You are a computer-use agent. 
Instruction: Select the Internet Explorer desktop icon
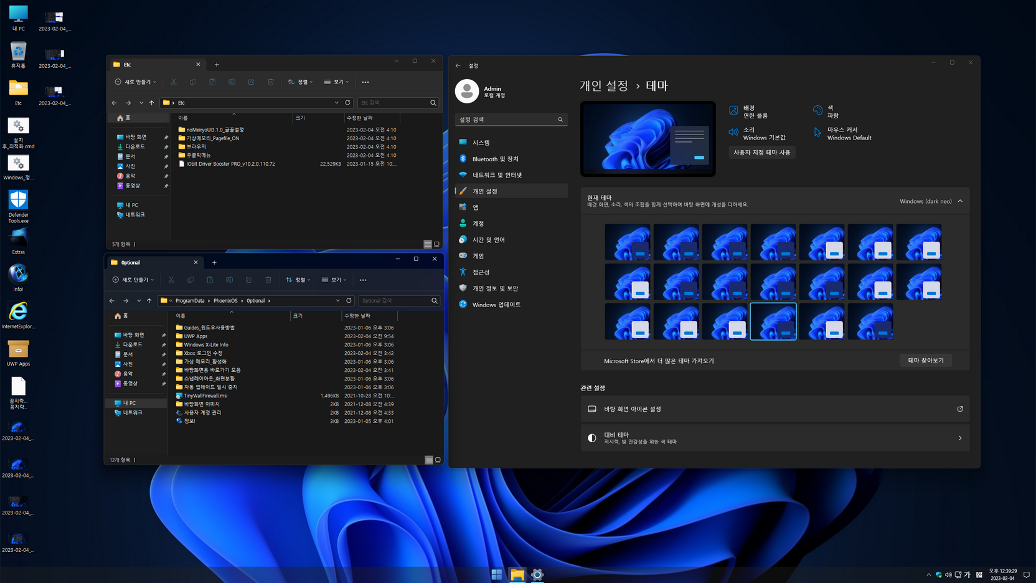click(x=18, y=315)
